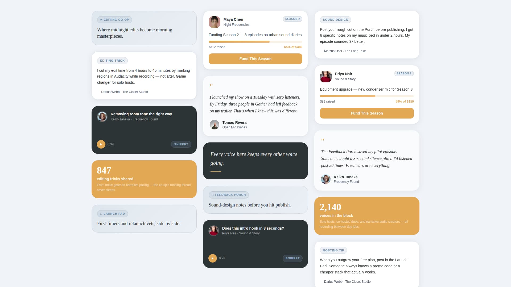Expand the SOUND DESIGN label
This screenshot has height=287, width=511.
336,19
